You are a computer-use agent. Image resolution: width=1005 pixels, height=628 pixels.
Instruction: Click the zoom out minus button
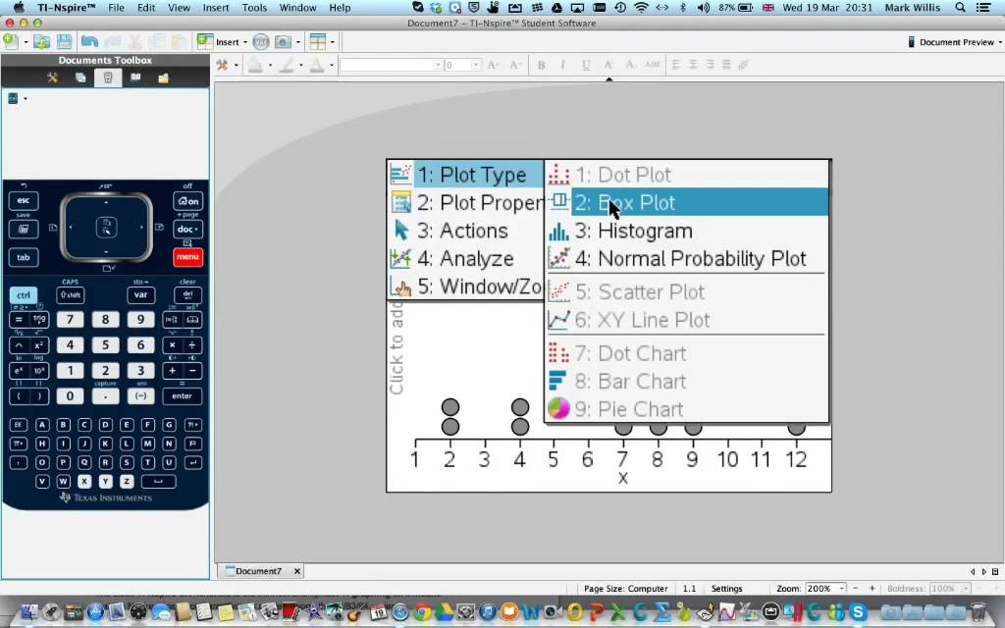[x=855, y=589]
